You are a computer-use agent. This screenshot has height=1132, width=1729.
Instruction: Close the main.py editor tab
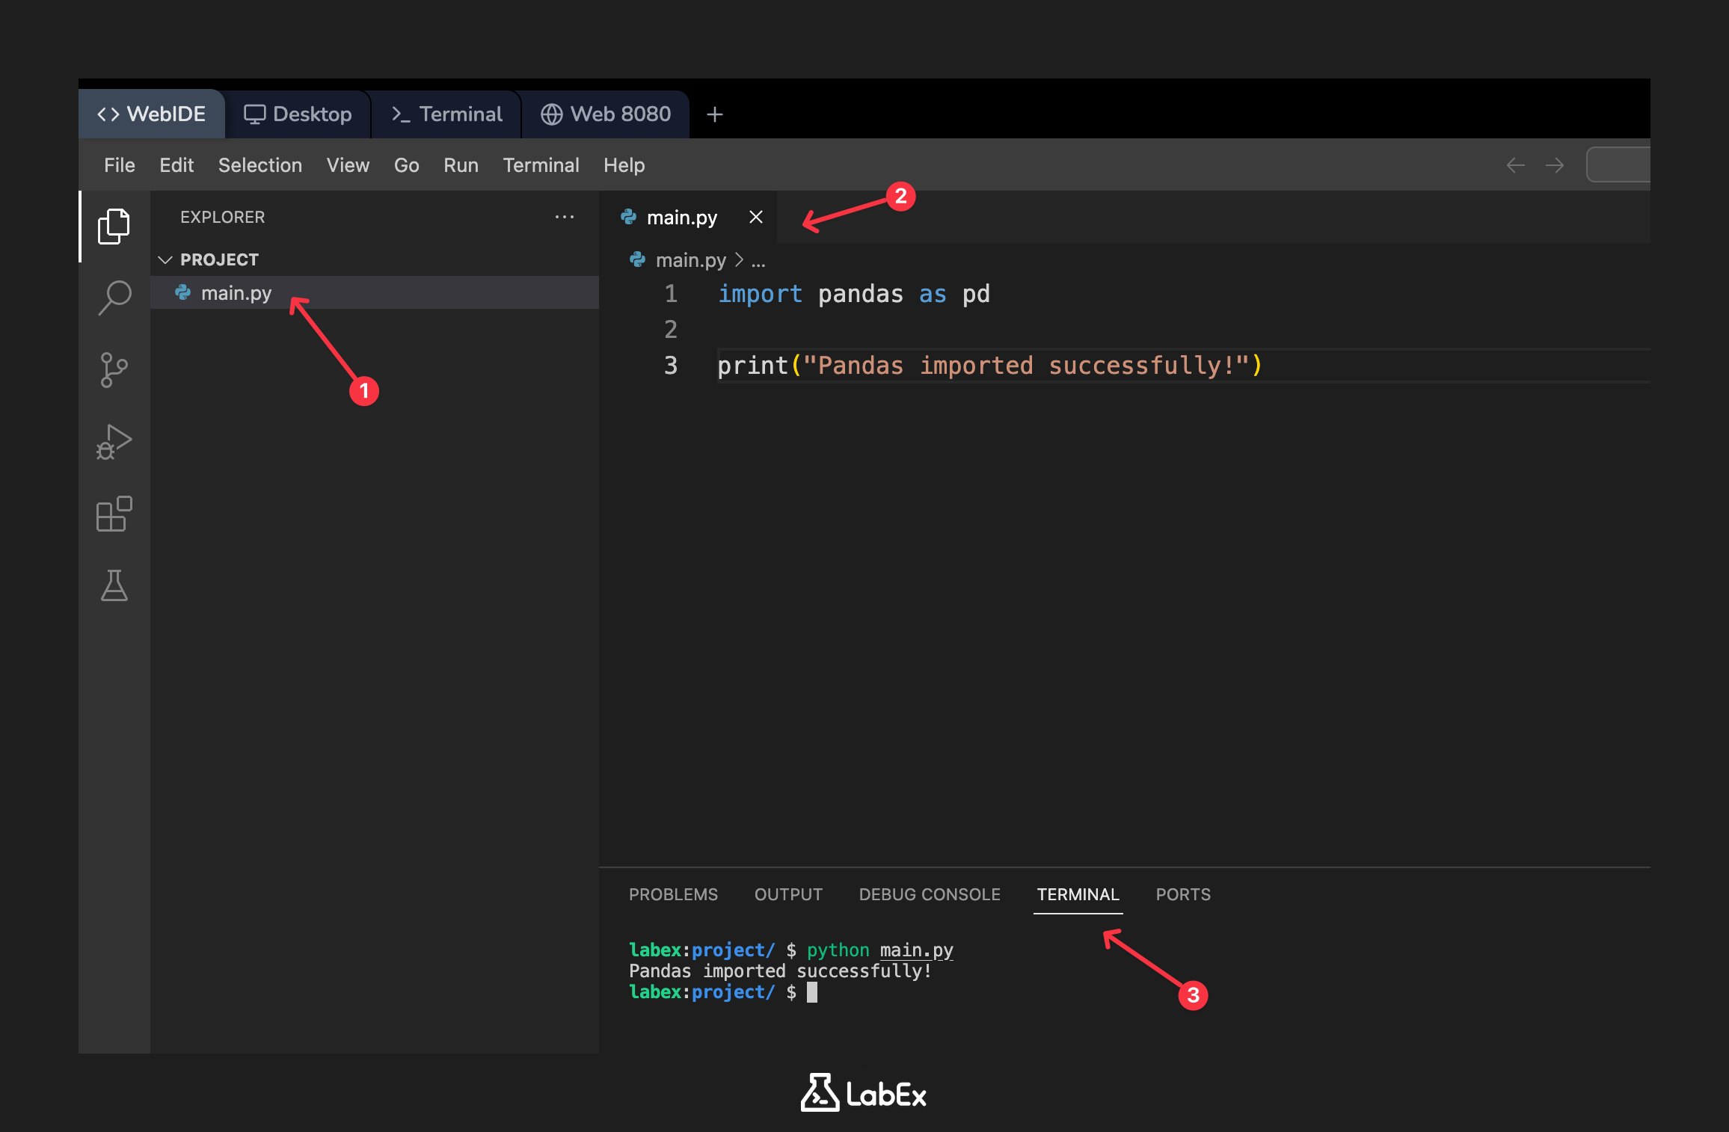[x=755, y=217]
